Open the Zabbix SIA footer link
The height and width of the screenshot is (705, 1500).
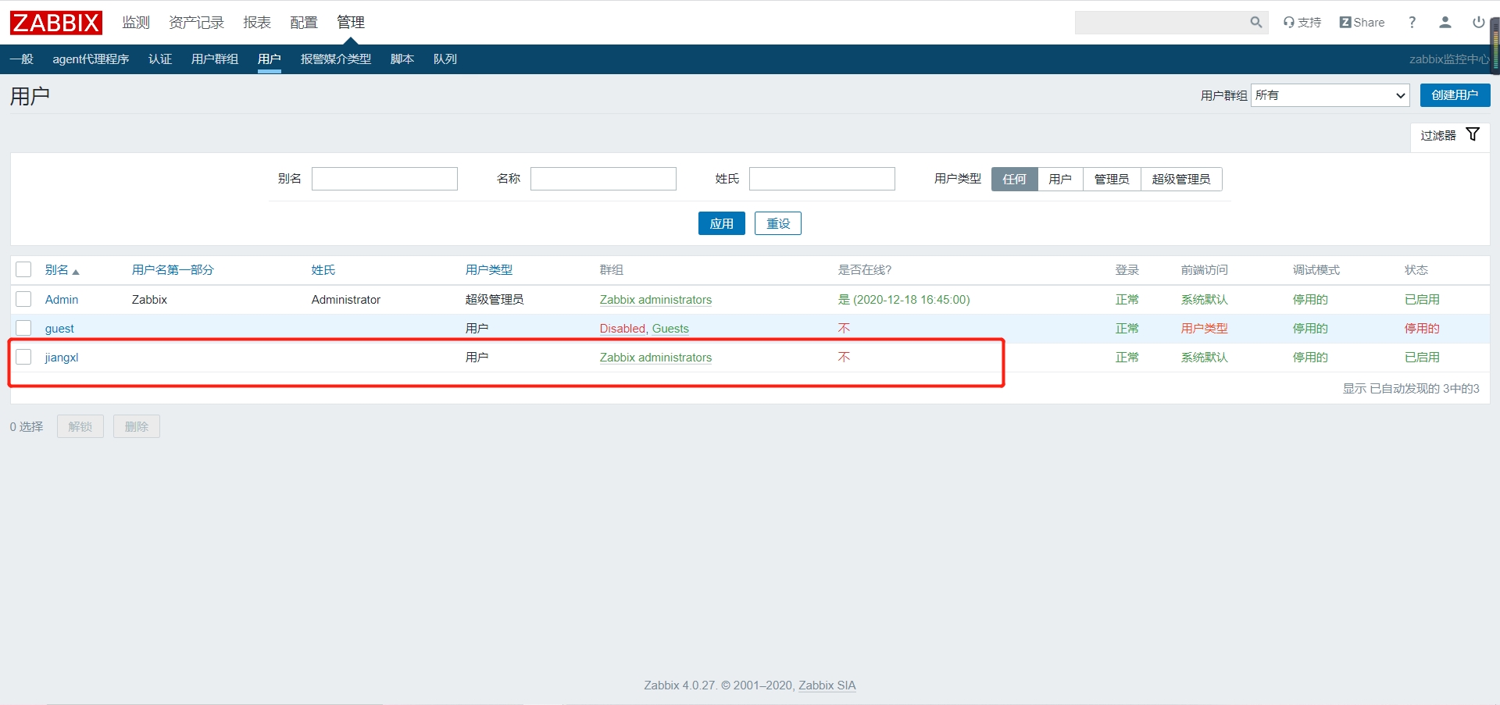[827, 685]
